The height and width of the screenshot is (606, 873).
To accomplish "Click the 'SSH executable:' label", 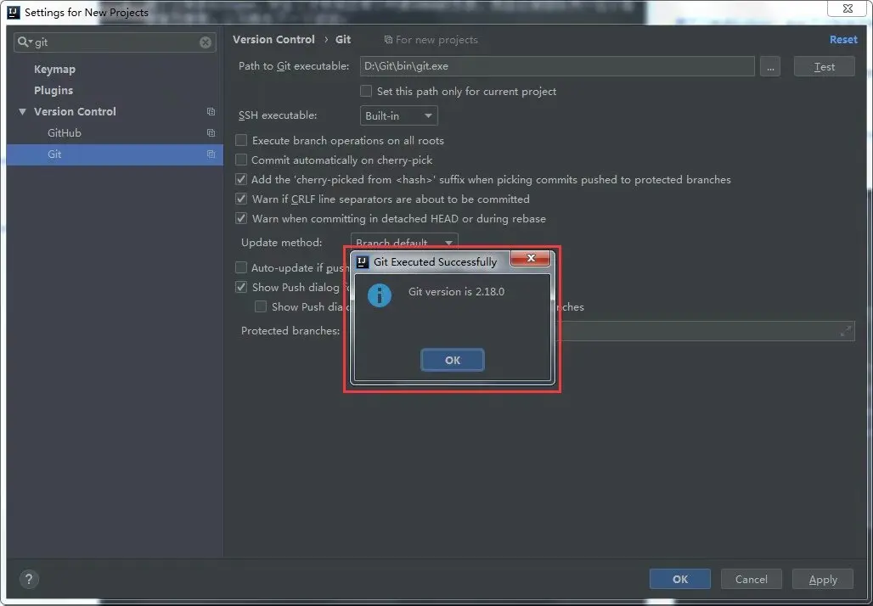I will point(278,115).
